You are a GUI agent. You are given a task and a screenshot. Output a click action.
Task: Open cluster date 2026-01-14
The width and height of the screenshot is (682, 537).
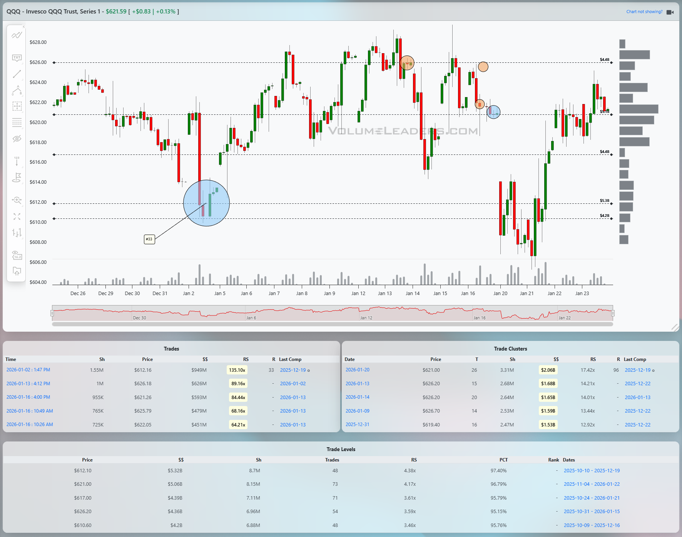[x=357, y=397]
